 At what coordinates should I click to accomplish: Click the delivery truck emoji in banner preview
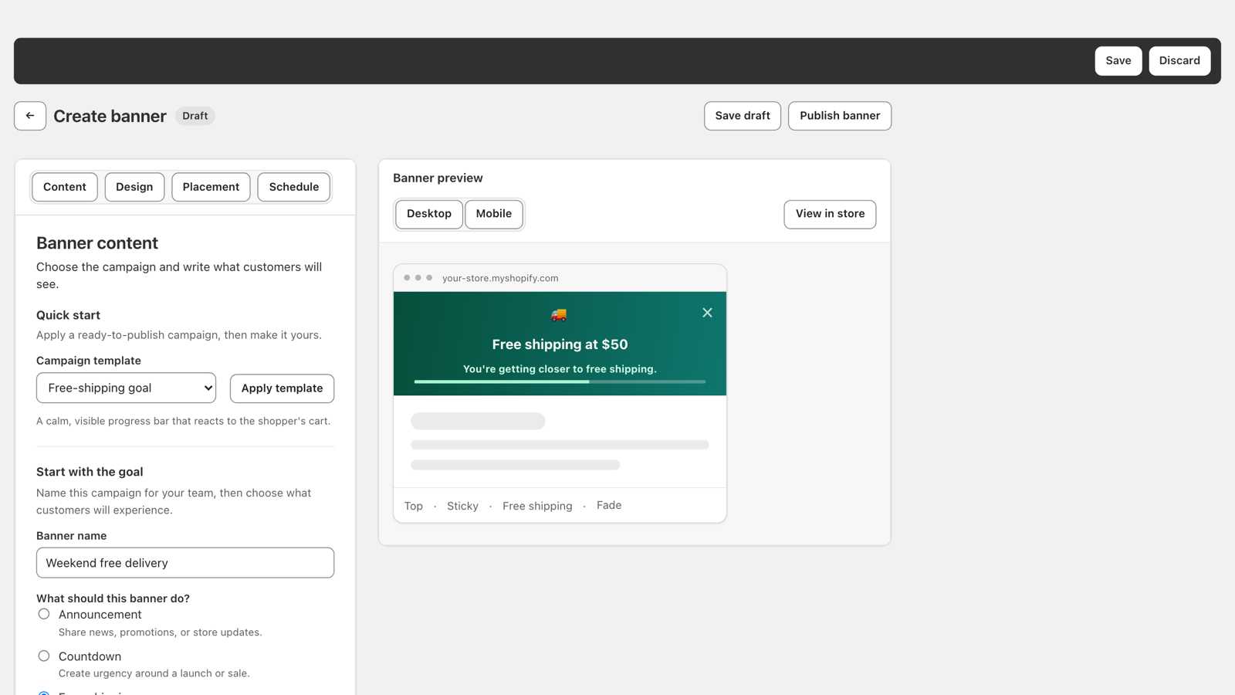(x=559, y=314)
